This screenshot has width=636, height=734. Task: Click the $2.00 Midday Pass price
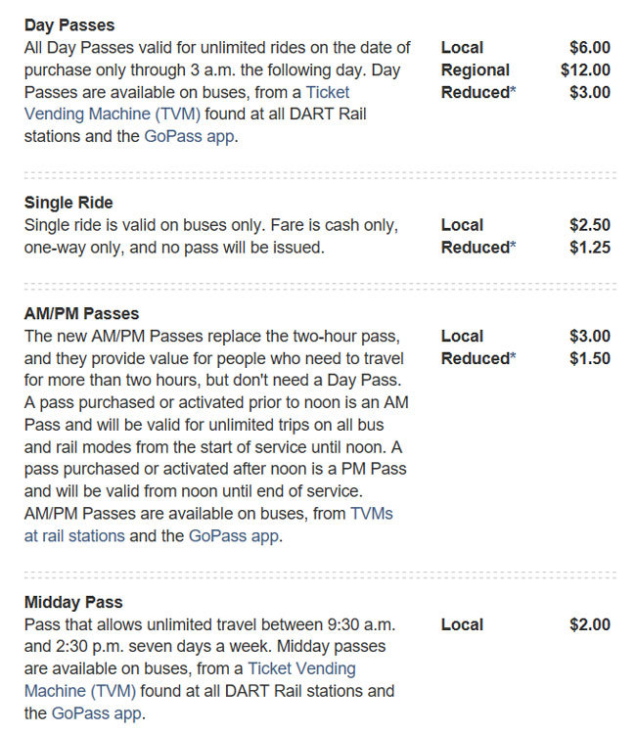pyautogui.click(x=589, y=624)
